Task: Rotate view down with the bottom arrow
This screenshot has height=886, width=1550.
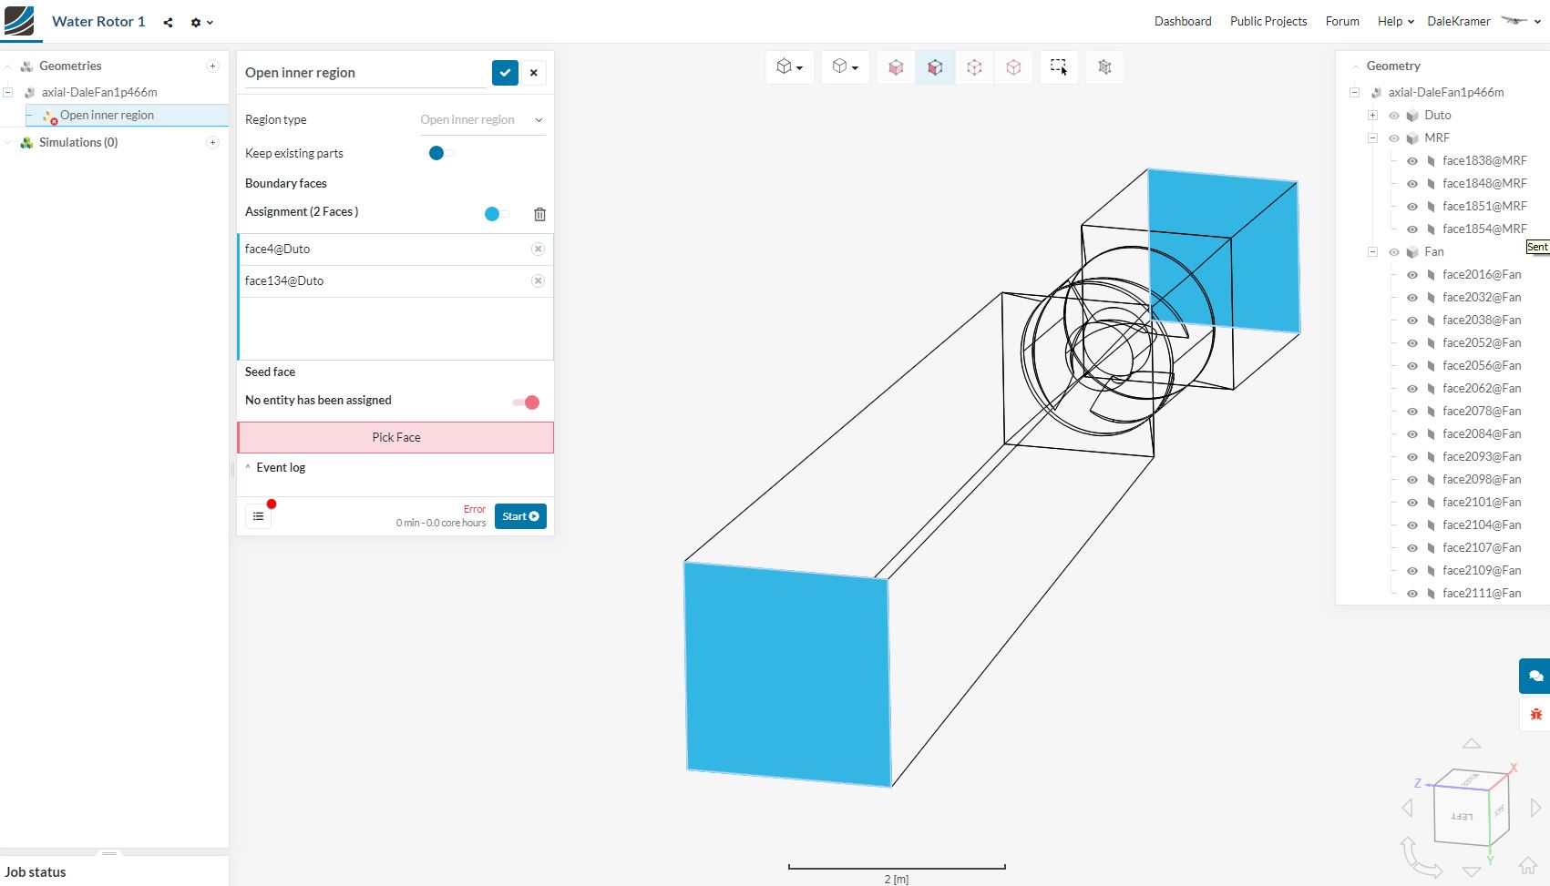Action: click(x=1472, y=872)
